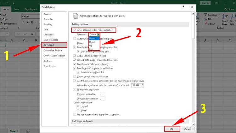Choose Right in Direction list
236x133 pixels.
[x=94, y=42]
